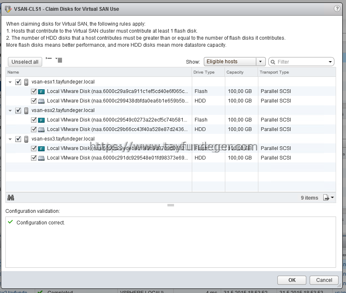Collapse all rows toolbar icon
The height and width of the screenshot is (293, 346).
click(x=49, y=58)
